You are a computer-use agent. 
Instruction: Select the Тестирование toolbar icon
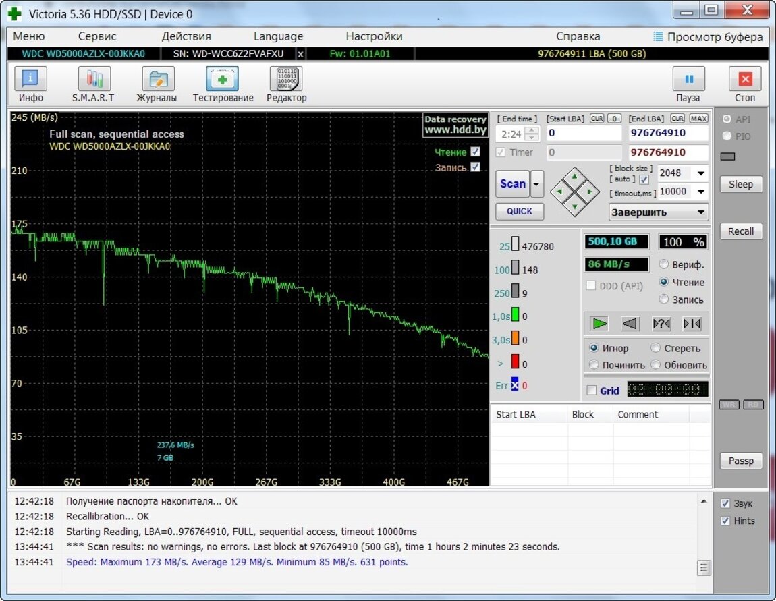(223, 80)
